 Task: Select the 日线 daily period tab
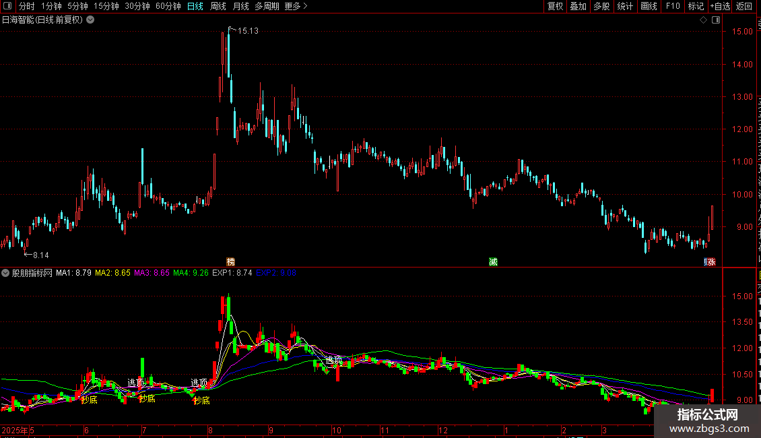[195, 6]
